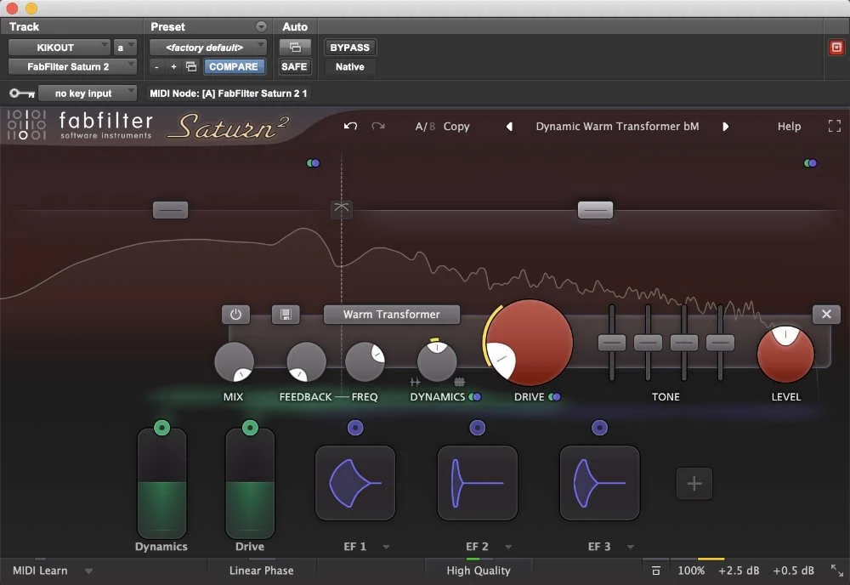Image resolution: width=850 pixels, height=585 pixels.
Task: Click the resize interface arrow icon
Action: tap(837, 571)
